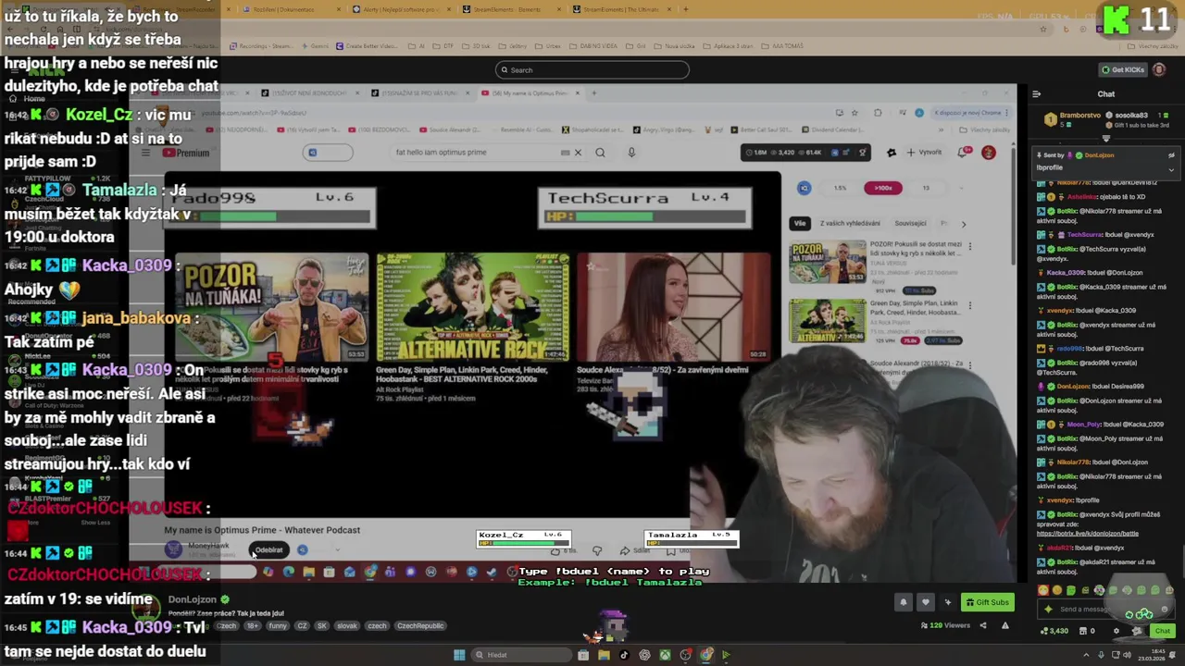Click the Windows Start button

(x=459, y=655)
